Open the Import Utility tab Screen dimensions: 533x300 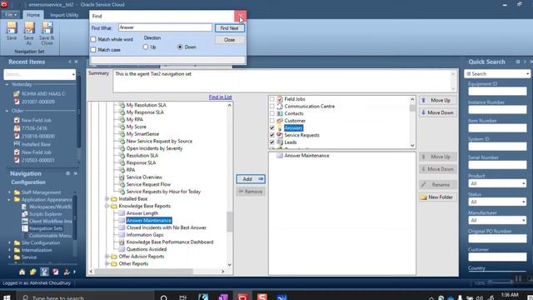[64, 15]
